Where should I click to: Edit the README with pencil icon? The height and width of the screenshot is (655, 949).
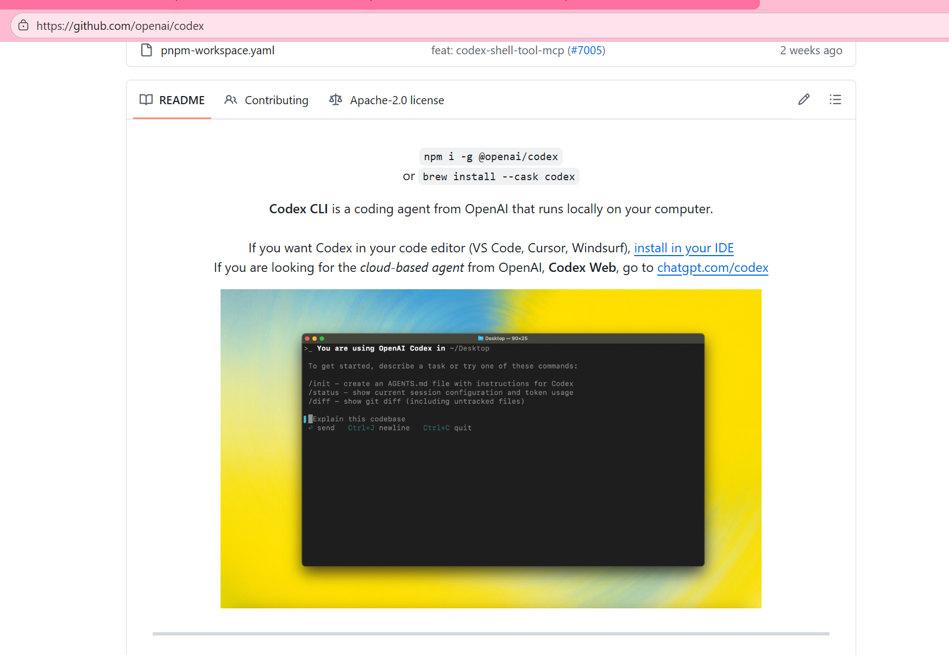tap(804, 99)
